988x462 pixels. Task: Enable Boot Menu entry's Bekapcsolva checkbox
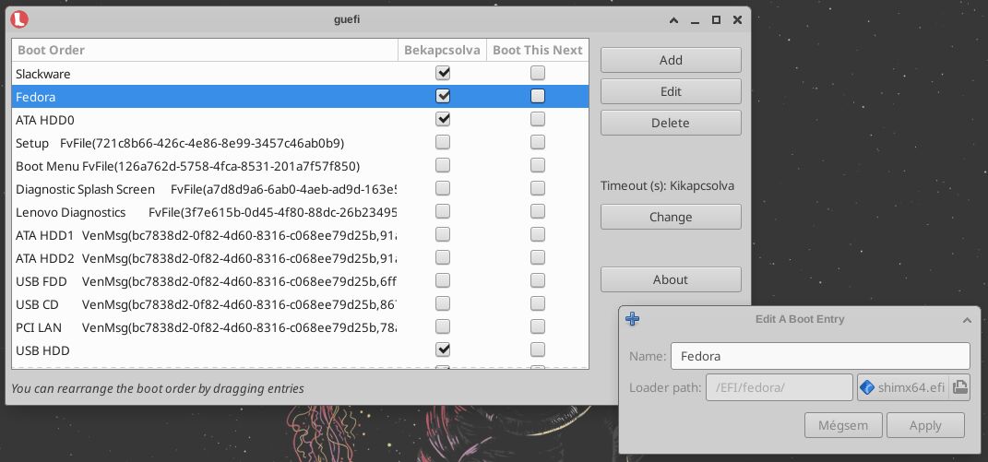point(443,165)
